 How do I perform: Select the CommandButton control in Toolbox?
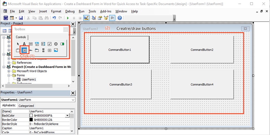click(24, 50)
